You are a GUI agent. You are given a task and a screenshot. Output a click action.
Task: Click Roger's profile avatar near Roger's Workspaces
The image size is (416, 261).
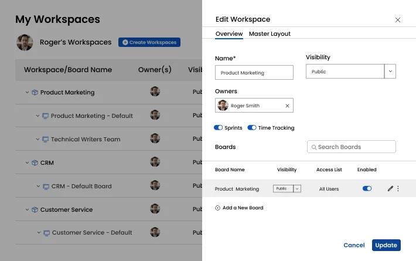pos(25,42)
